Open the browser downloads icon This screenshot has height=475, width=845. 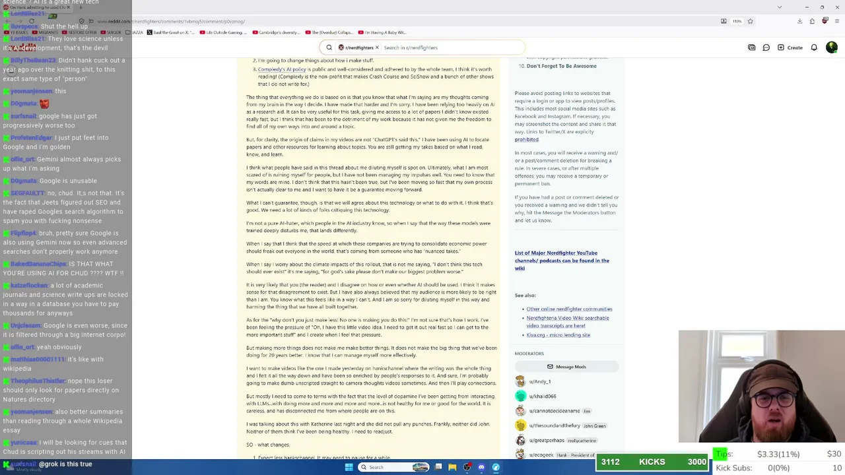point(799,21)
